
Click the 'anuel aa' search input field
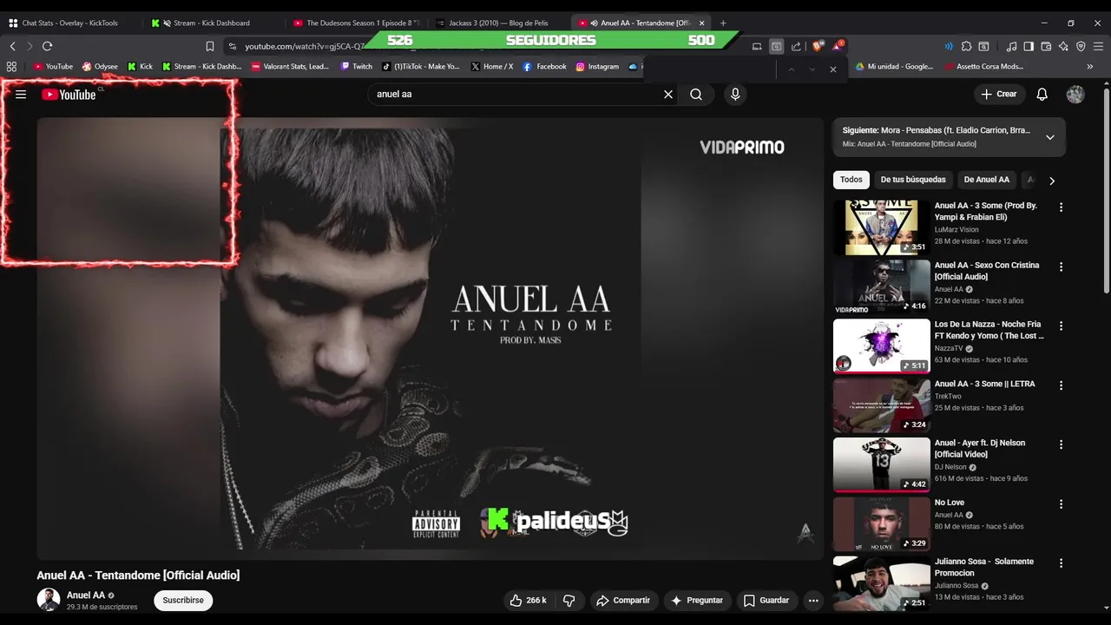(x=516, y=94)
